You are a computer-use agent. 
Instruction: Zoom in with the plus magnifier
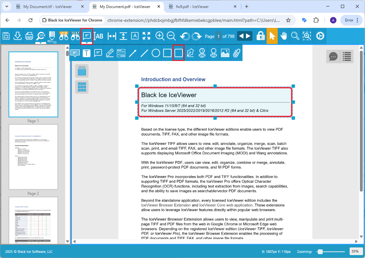pyautogui.click(x=160, y=36)
